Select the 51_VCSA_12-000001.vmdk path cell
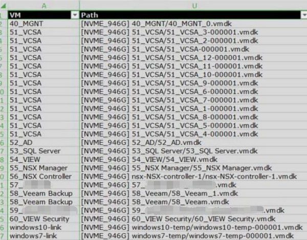 [x=193, y=57]
